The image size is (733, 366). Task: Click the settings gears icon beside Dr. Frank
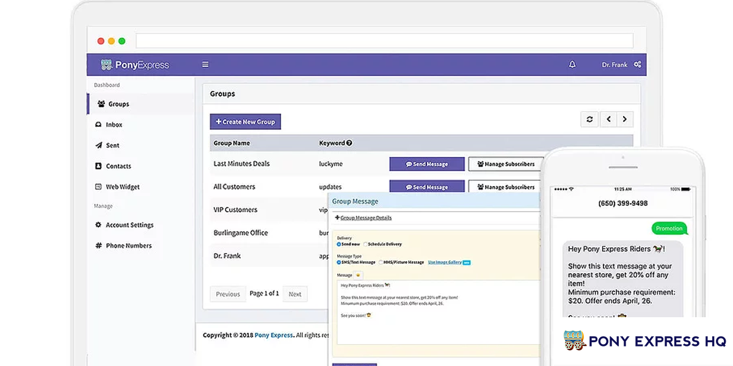(637, 65)
